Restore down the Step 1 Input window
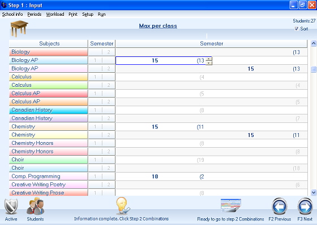Image resolution: width=317 pixels, height=225 pixels. click(x=302, y=5)
